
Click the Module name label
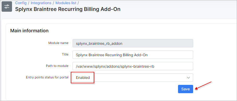(x=58, y=43)
